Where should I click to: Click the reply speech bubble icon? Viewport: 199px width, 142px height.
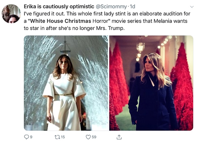click(x=26, y=137)
